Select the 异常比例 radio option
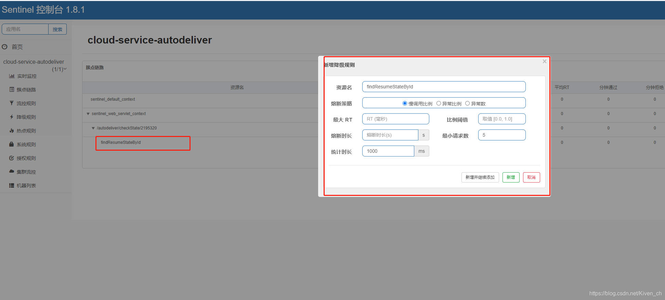665x300 pixels. [439, 103]
